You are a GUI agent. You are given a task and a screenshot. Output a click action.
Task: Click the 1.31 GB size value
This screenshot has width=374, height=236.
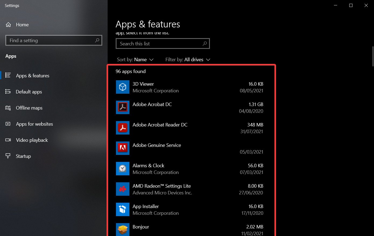click(256, 104)
